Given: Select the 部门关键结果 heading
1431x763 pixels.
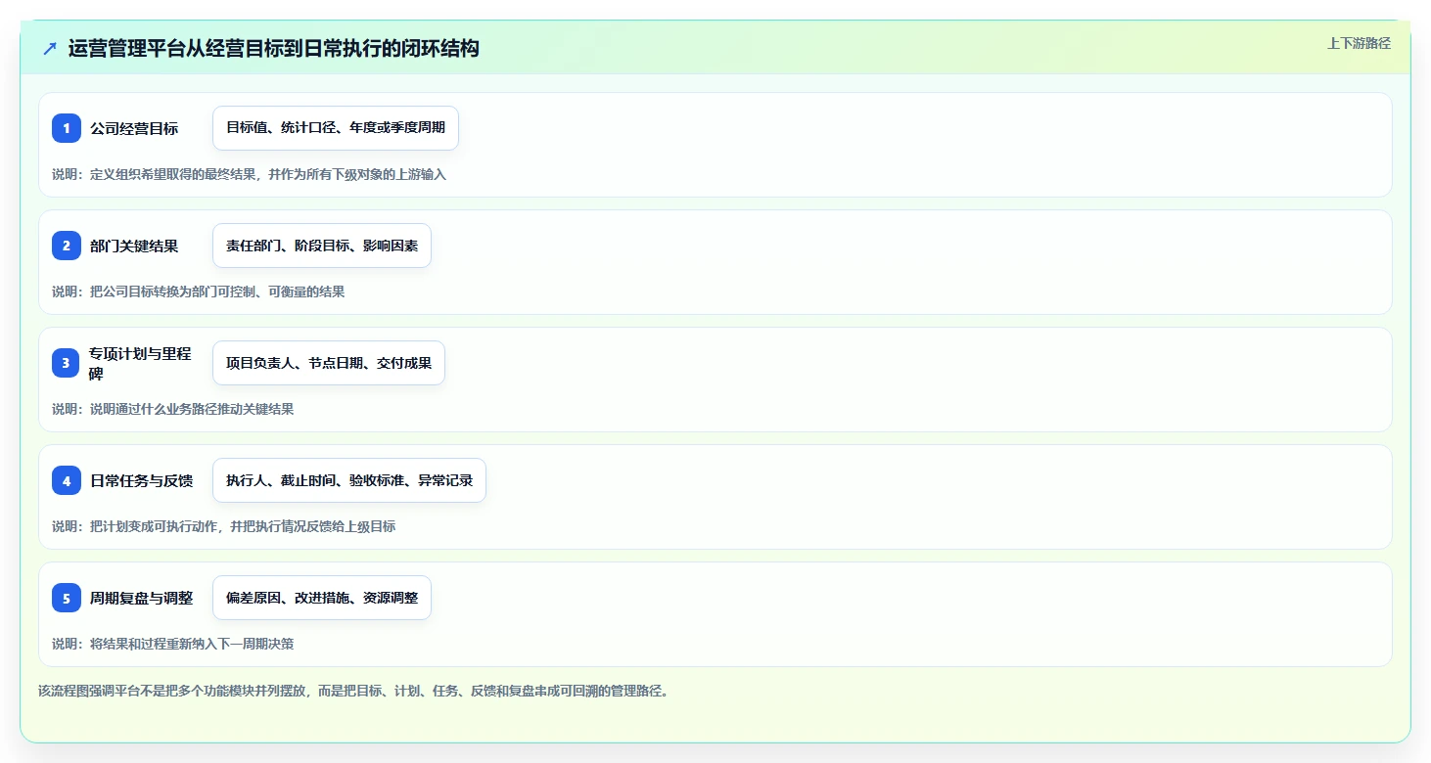Looking at the screenshot, I should tap(134, 246).
